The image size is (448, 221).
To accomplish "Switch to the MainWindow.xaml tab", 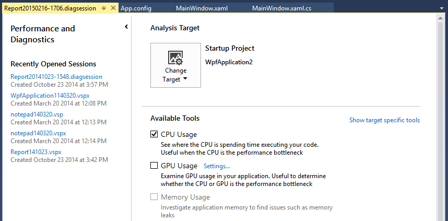I will click(202, 8).
